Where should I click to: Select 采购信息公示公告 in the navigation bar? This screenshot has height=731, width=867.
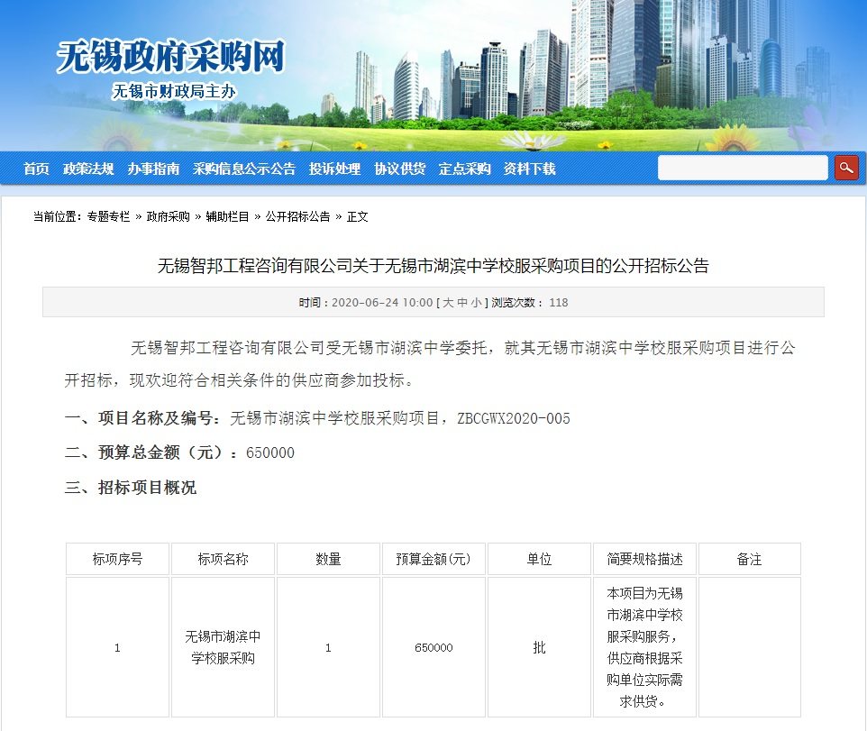[244, 169]
